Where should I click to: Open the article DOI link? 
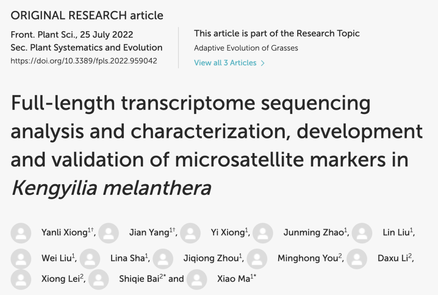84,61
